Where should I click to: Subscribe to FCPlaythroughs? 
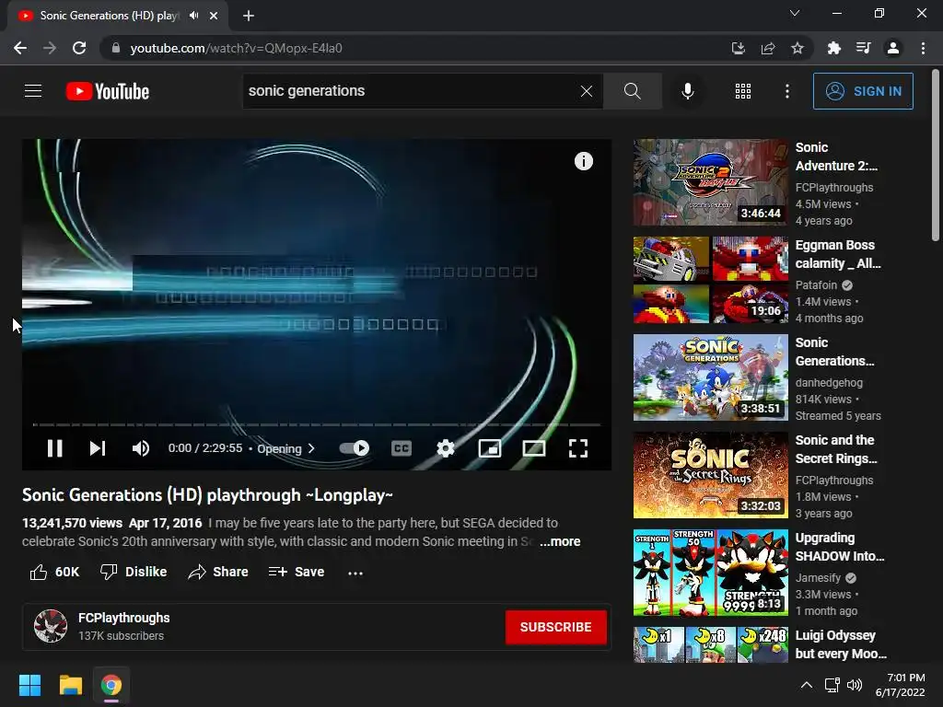555,627
